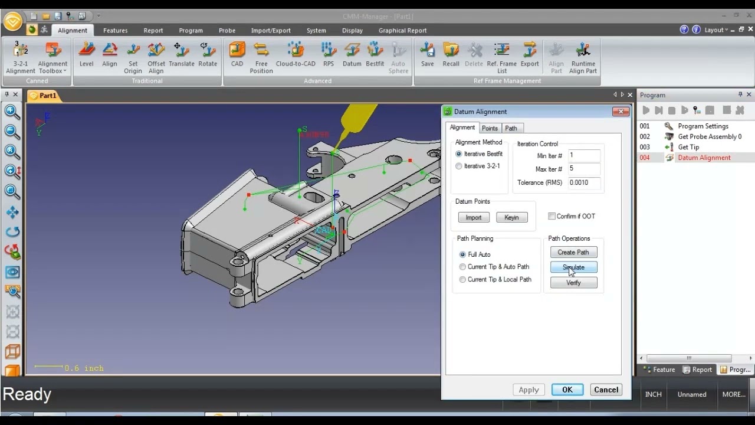Save the reference frame

428,55
